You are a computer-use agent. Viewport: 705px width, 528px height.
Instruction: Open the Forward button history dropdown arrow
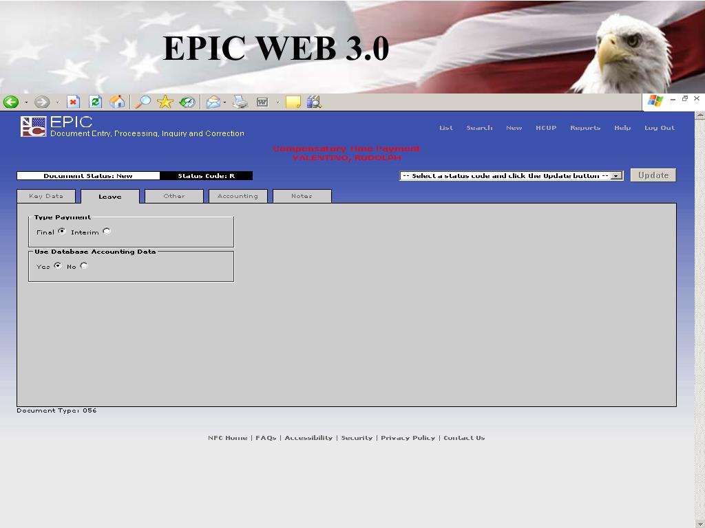tap(58, 103)
